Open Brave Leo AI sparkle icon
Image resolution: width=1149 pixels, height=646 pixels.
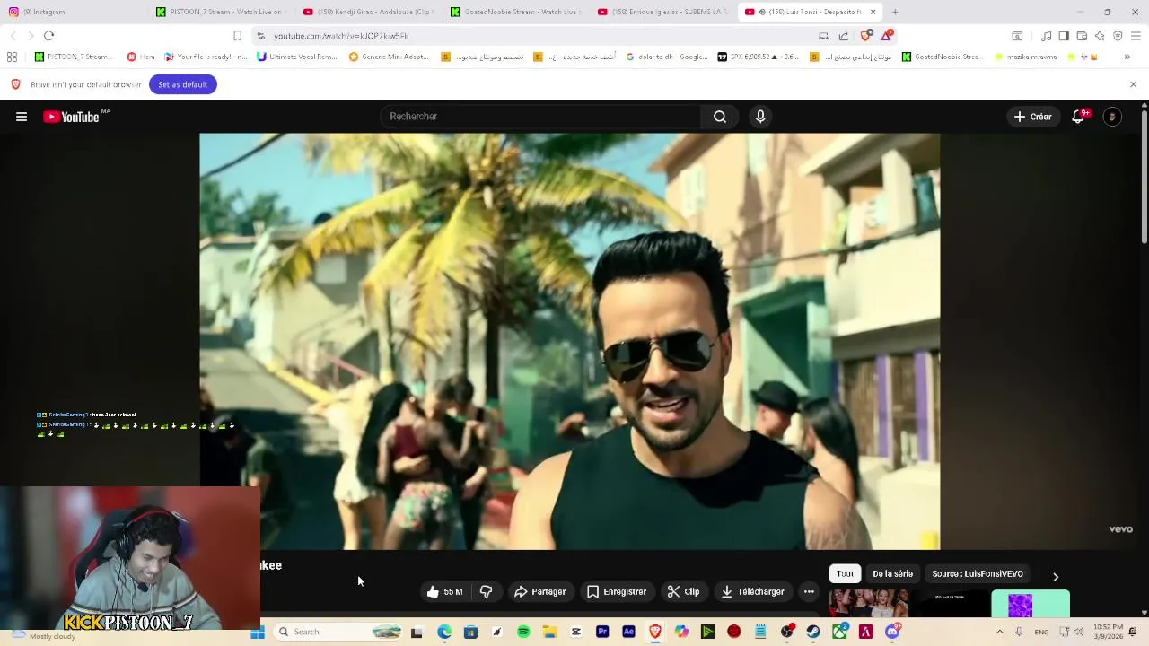coord(1100,36)
